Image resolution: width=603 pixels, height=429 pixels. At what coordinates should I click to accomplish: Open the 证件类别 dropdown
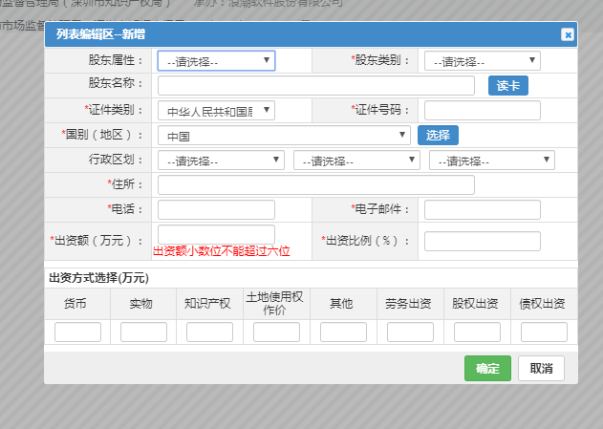(216, 111)
